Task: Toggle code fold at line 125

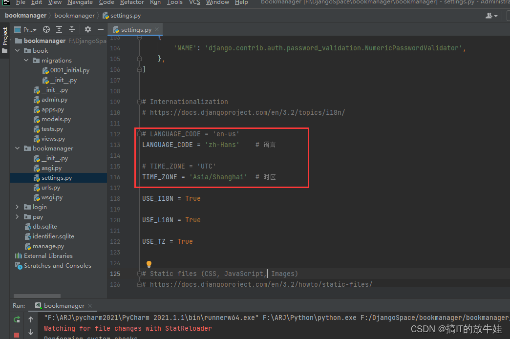Action: point(139,274)
